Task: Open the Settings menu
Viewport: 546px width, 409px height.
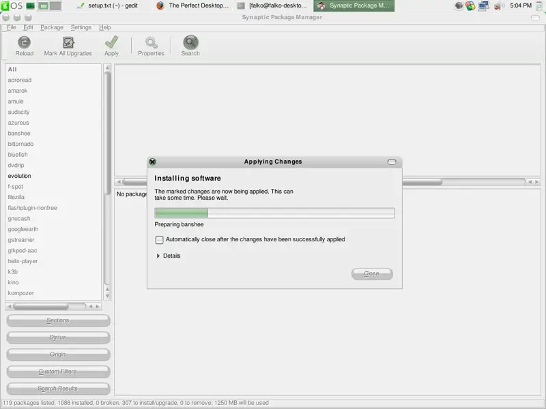Action: coord(81,27)
